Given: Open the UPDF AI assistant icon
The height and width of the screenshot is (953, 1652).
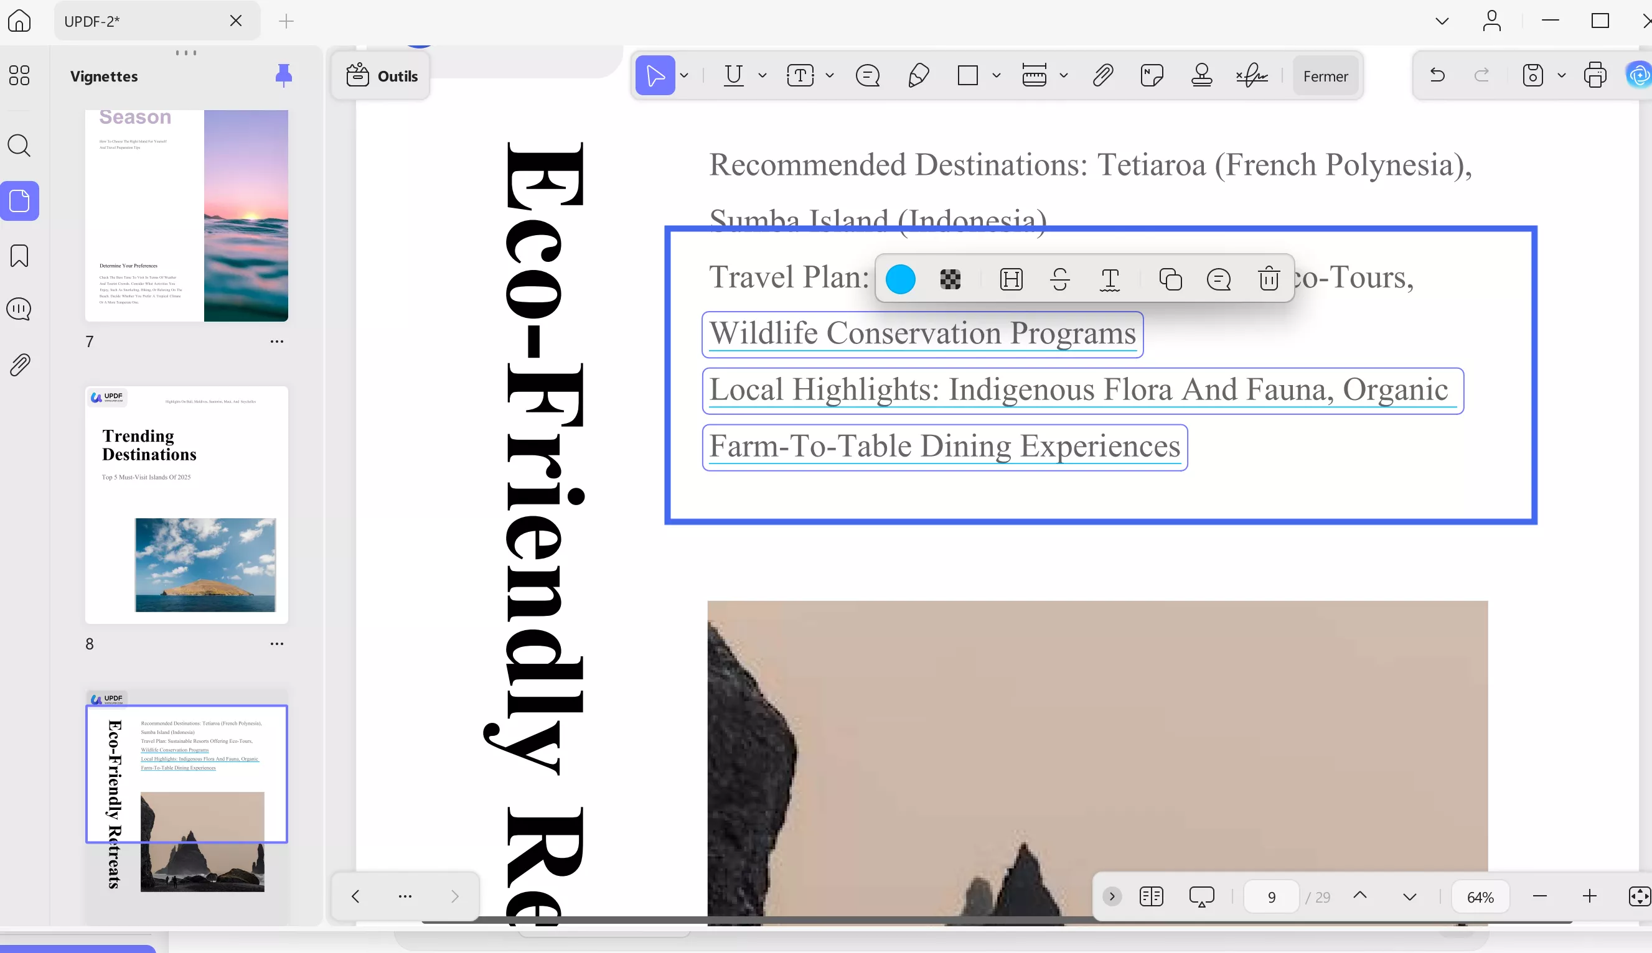Looking at the screenshot, I should [1639, 76].
